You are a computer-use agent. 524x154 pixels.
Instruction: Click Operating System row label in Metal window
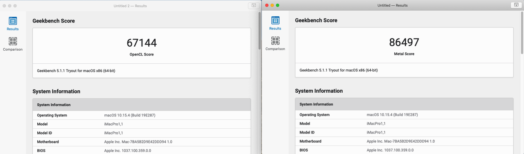tap(314, 115)
